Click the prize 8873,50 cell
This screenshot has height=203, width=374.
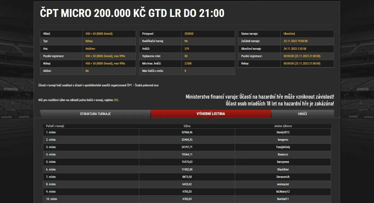[187, 177]
